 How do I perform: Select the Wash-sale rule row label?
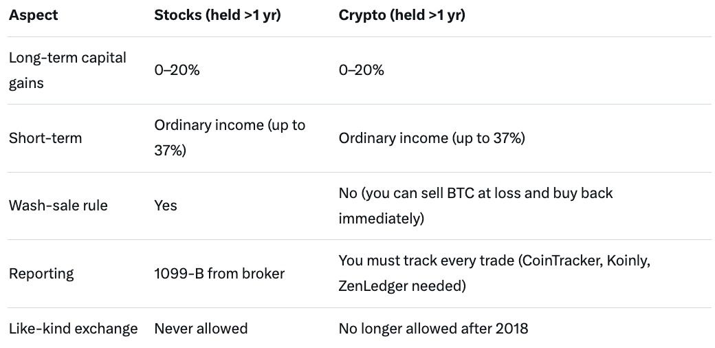click(x=58, y=205)
